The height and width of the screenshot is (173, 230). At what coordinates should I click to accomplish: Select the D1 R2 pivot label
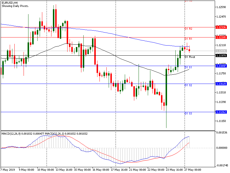click(x=188, y=29)
